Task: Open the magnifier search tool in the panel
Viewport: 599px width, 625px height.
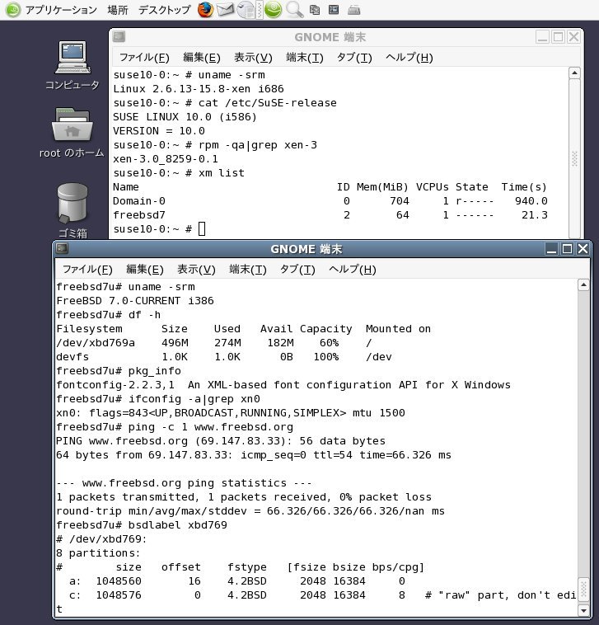Action: coord(294,10)
